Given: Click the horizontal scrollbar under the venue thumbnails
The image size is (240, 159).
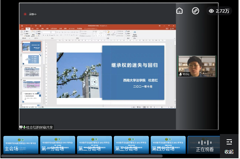Looking at the screenshot, I should [x=82, y=156].
